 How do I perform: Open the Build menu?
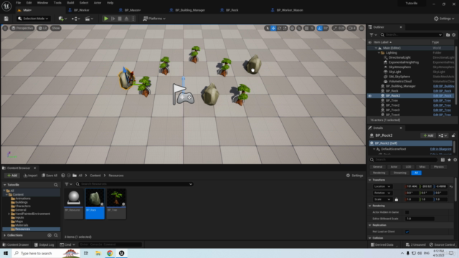coord(70,3)
